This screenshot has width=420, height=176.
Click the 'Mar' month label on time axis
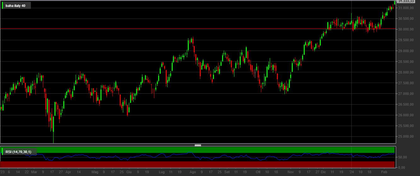34,172
